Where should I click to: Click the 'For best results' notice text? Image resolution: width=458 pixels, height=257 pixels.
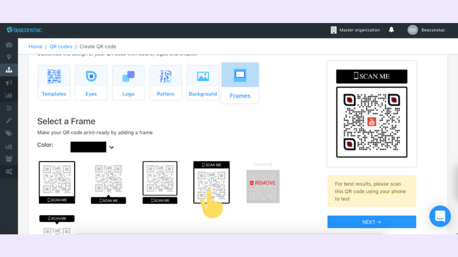(x=370, y=191)
